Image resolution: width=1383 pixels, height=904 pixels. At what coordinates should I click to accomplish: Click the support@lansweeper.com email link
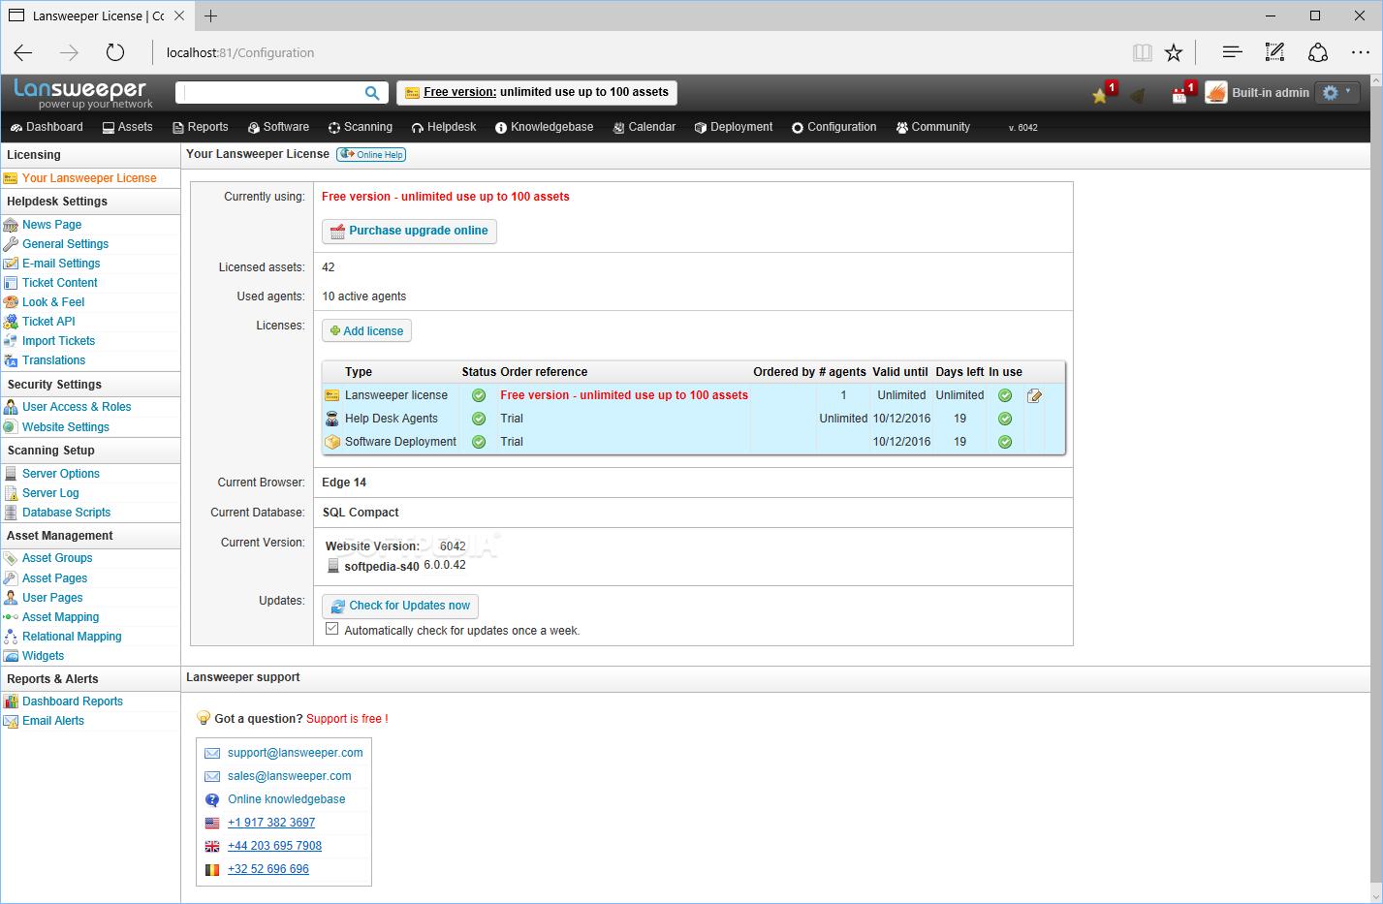pos(295,753)
